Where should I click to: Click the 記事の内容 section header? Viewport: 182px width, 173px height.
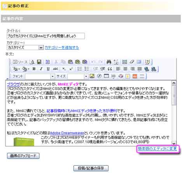(91, 19)
